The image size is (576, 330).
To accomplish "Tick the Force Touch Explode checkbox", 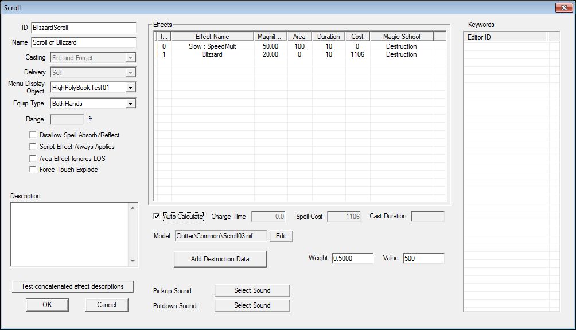I will point(33,170).
